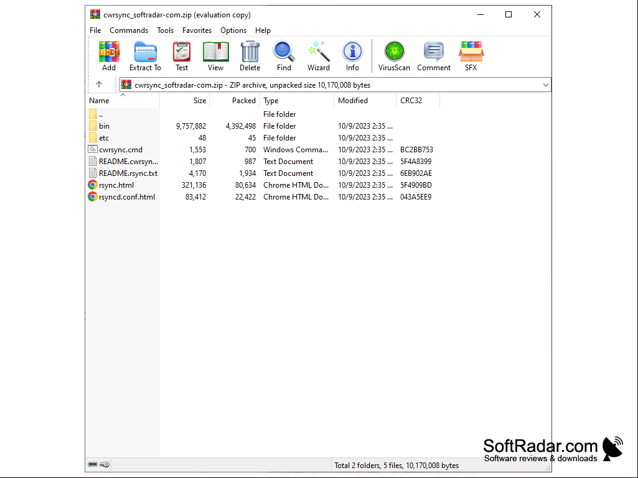Minimize the WinRAR window
This screenshot has height=478, width=638.
pyautogui.click(x=481, y=15)
